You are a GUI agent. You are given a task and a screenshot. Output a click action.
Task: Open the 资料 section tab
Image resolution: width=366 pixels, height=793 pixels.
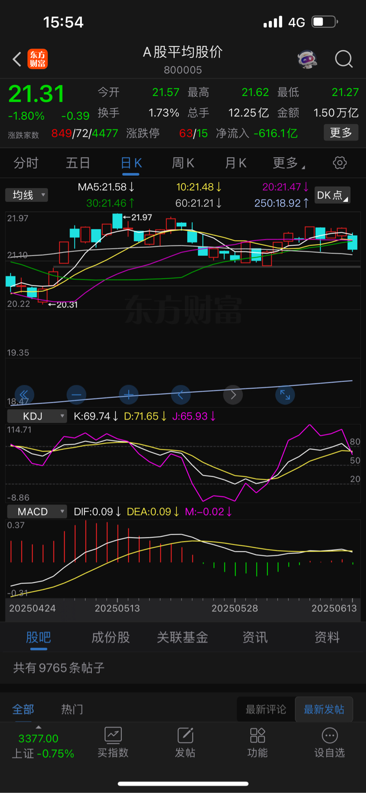327,637
